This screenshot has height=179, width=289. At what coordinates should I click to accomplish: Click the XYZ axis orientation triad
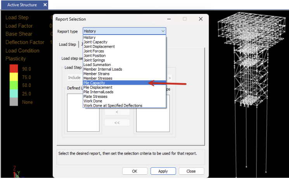(x=18, y=172)
